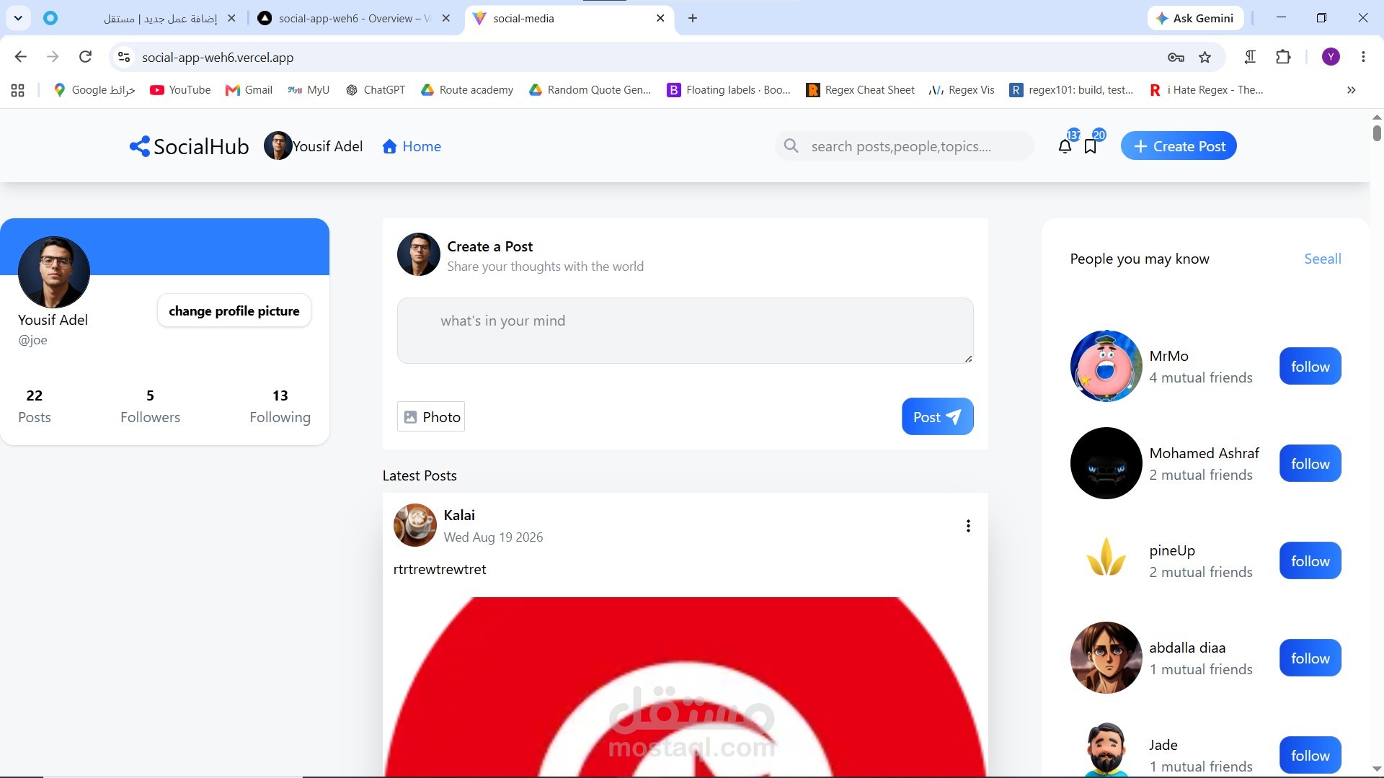Click Mohamed Ashraf's profile picture
This screenshot has height=778, width=1384.
pos(1106,463)
